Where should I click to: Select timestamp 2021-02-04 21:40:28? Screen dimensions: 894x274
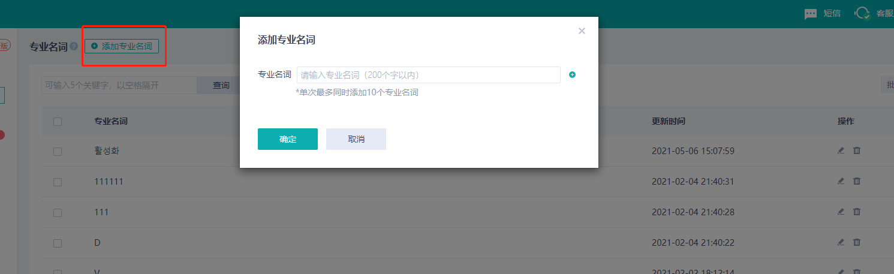click(x=693, y=212)
